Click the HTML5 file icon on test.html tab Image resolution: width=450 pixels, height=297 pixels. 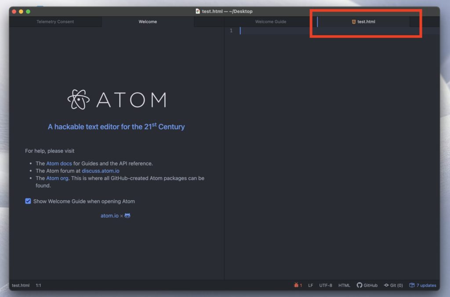click(354, 22)
